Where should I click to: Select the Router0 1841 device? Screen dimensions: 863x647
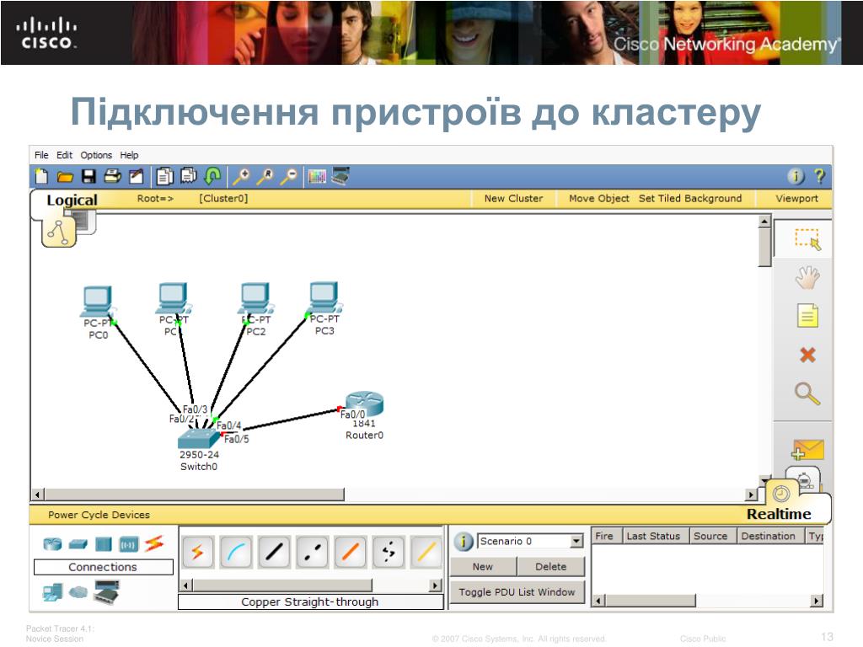click(x=364, y=404)
